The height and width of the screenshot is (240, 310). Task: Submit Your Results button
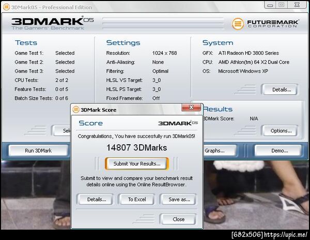click(x=137, y=163)
